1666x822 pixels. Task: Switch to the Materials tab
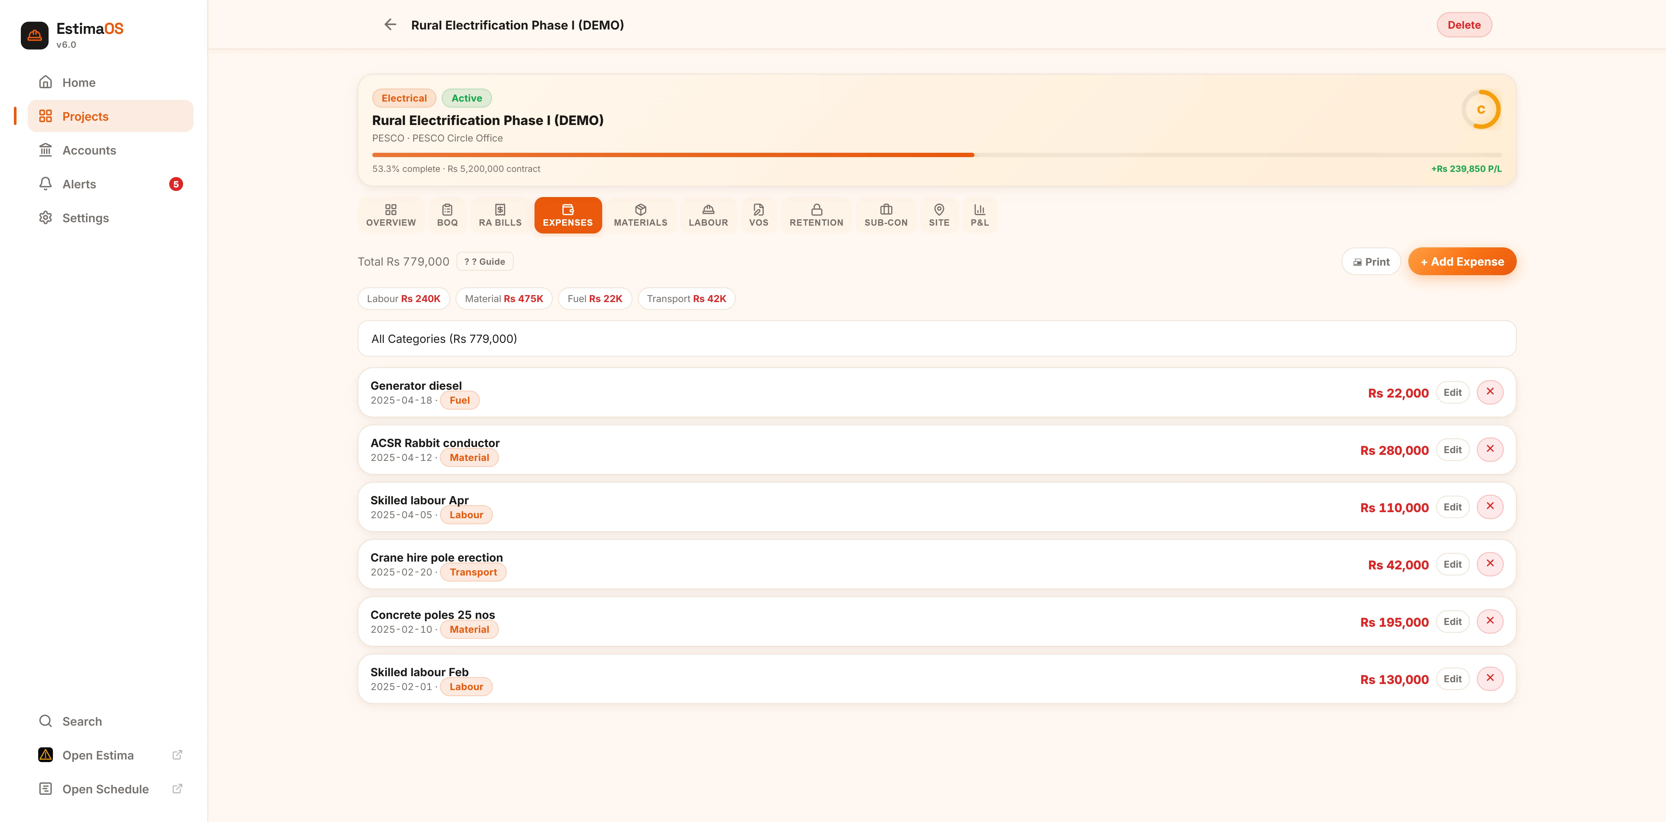click(640, 215)
